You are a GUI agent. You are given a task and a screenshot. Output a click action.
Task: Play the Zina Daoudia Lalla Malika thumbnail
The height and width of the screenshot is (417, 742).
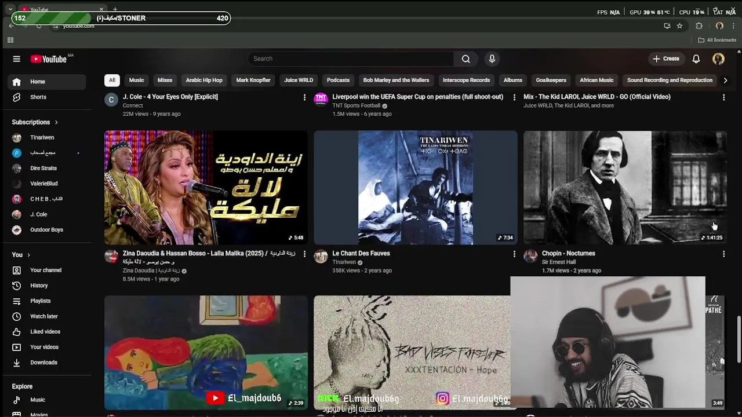coord(206,188)
